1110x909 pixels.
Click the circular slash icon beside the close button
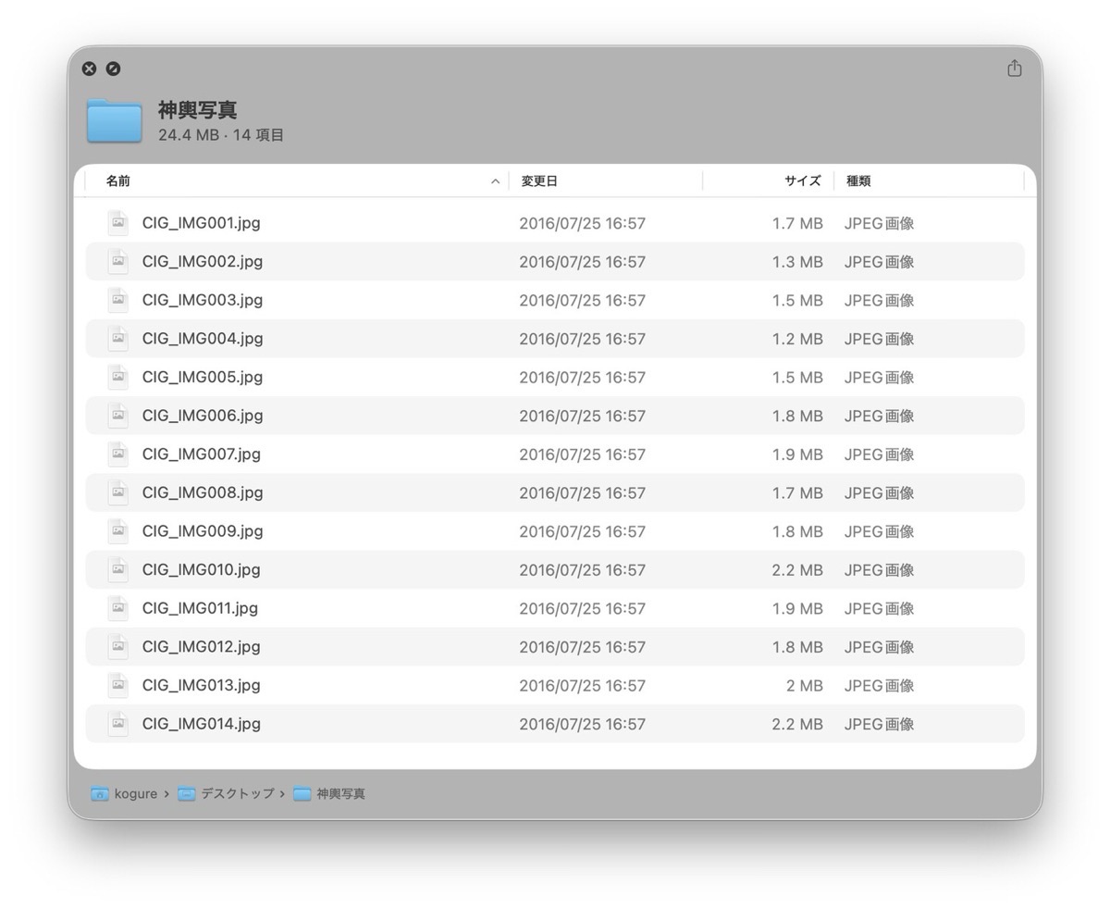tap(113, 68)
